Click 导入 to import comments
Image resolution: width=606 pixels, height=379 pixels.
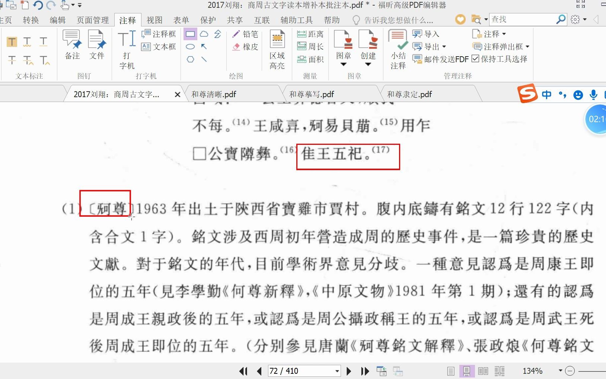click(x=426, y=34)
